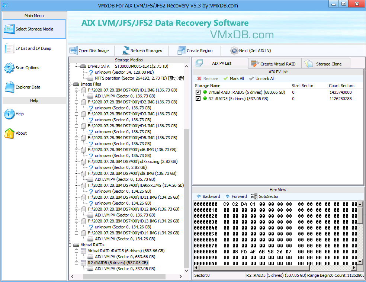Click the Select Storage Media icon
Screen dimensions: 366x282
[9, 29]
